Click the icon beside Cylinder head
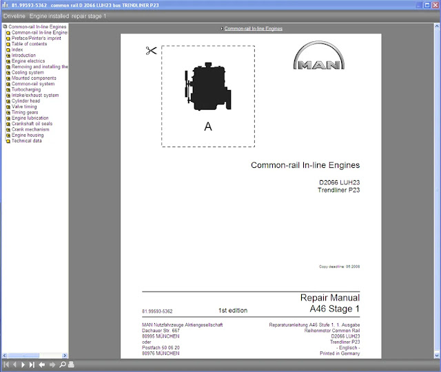 (8, 101)
